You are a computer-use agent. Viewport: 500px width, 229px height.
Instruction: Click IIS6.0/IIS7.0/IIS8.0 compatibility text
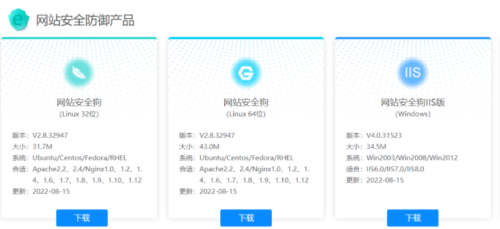pos(395,169)
